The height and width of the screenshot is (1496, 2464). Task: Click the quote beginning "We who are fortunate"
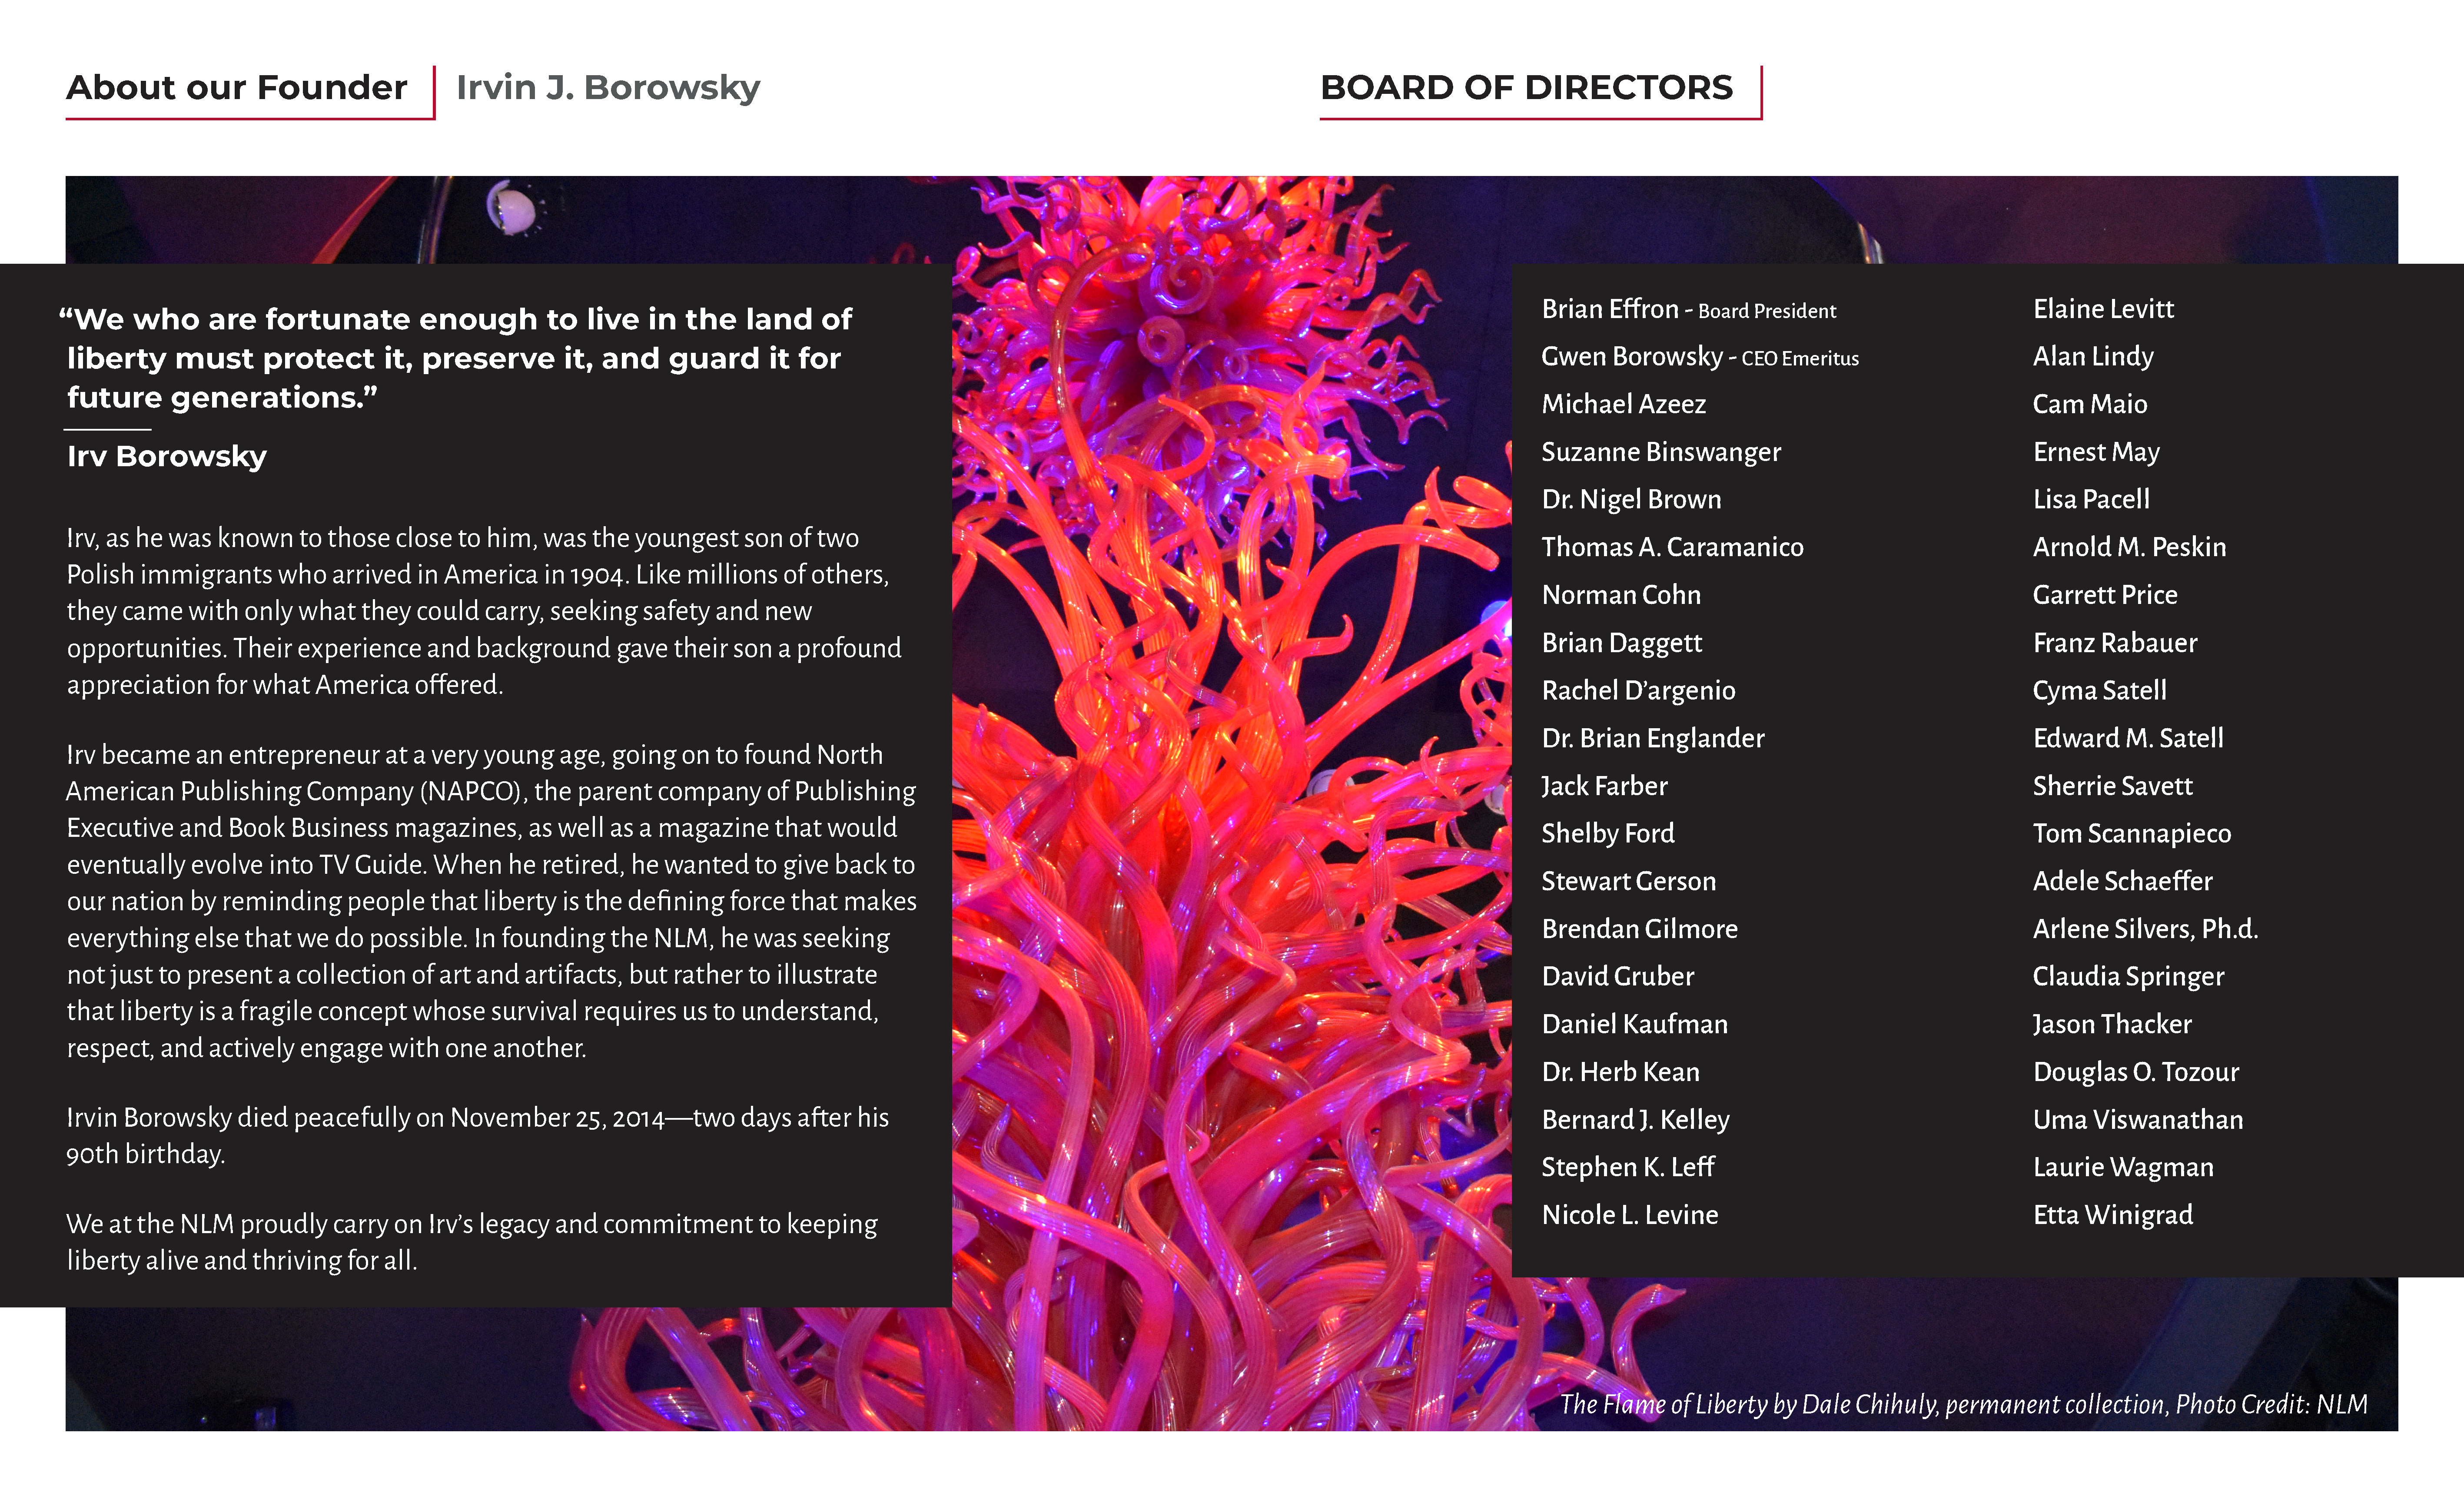point(455,358)
